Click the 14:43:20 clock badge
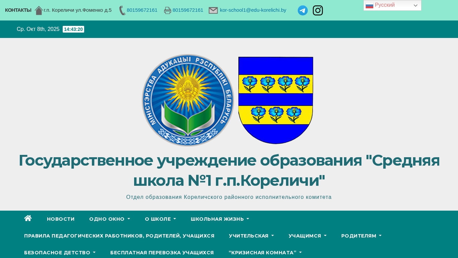The width and height of the screenshot is (458, 258). tap(73, 29)
